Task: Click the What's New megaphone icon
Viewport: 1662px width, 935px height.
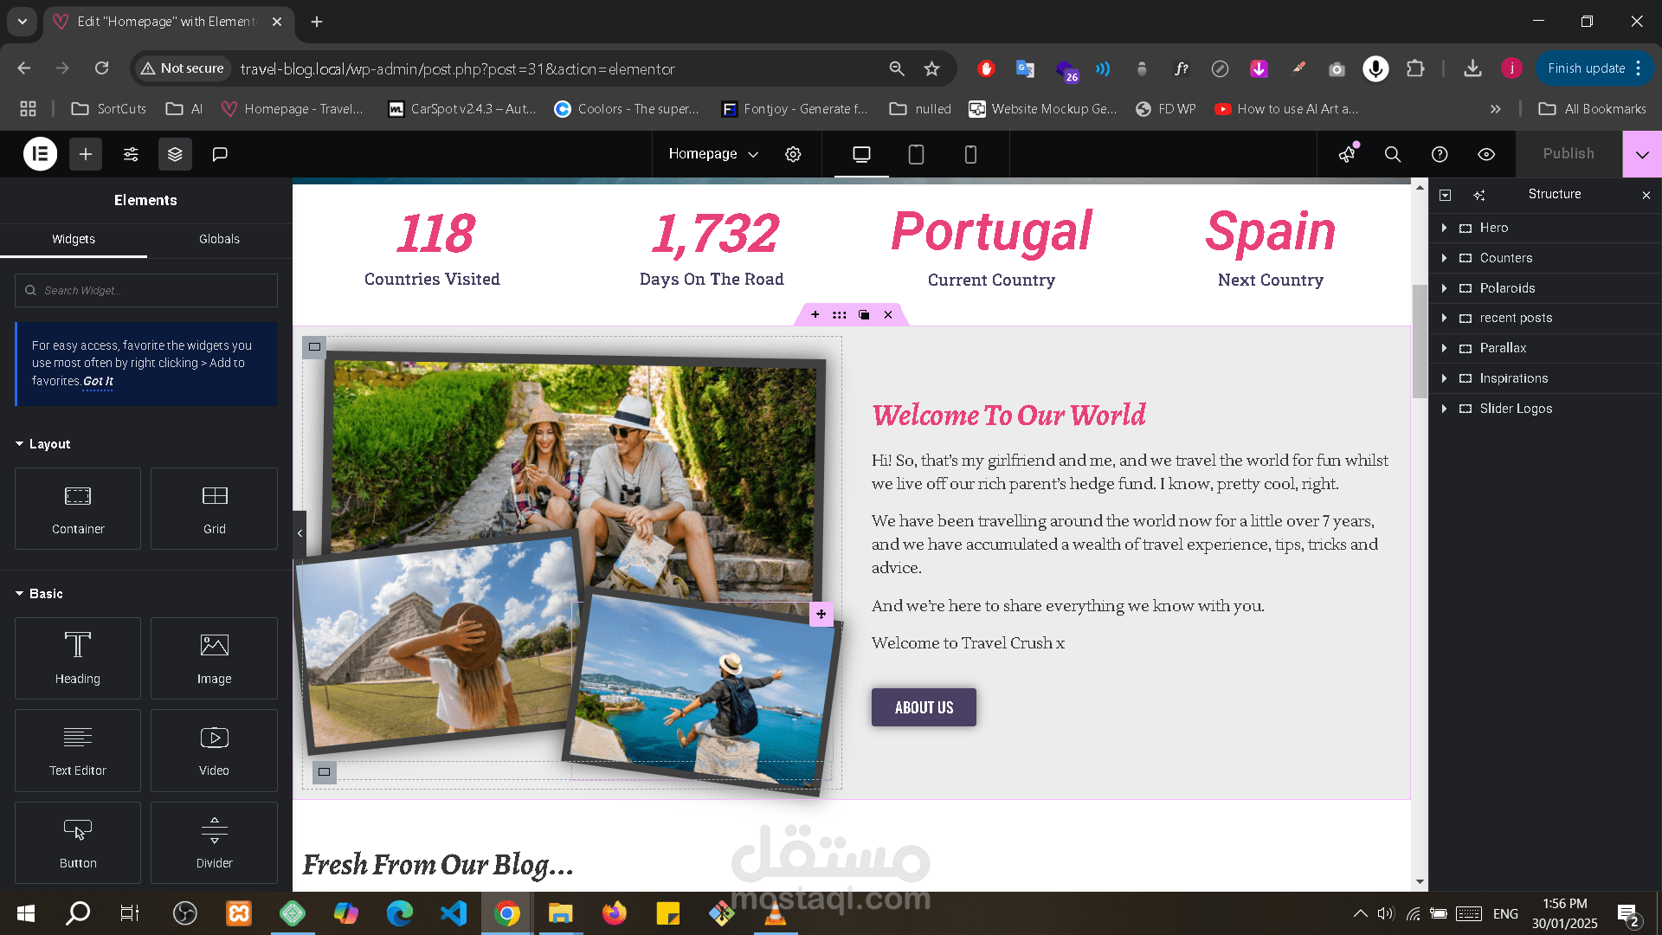Action: click(x=1347, y=154)
